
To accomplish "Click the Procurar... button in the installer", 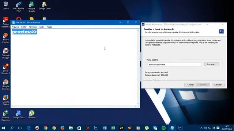I will 212,64.
